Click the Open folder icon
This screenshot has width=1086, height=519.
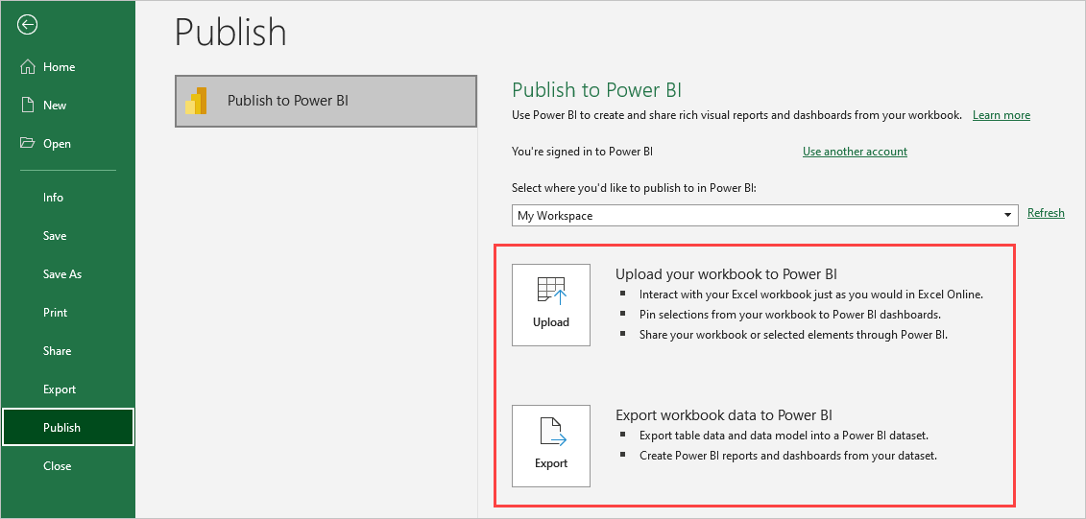(28, 143)
